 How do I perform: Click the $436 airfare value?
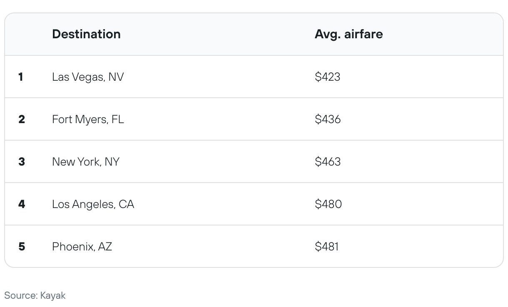[328, 119]
